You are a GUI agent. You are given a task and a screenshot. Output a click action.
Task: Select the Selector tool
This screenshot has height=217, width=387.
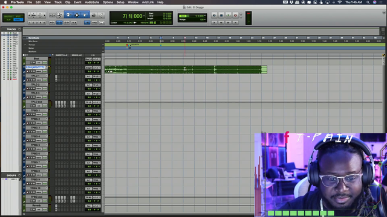pyautogui.click(x=77, y=15)
